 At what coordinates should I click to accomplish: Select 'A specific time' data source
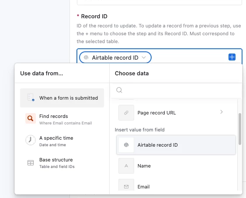tap(62, 141)
